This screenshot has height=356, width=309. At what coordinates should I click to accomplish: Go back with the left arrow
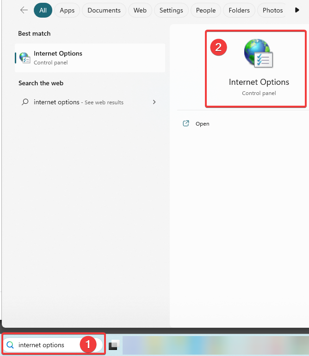point(24,10)
